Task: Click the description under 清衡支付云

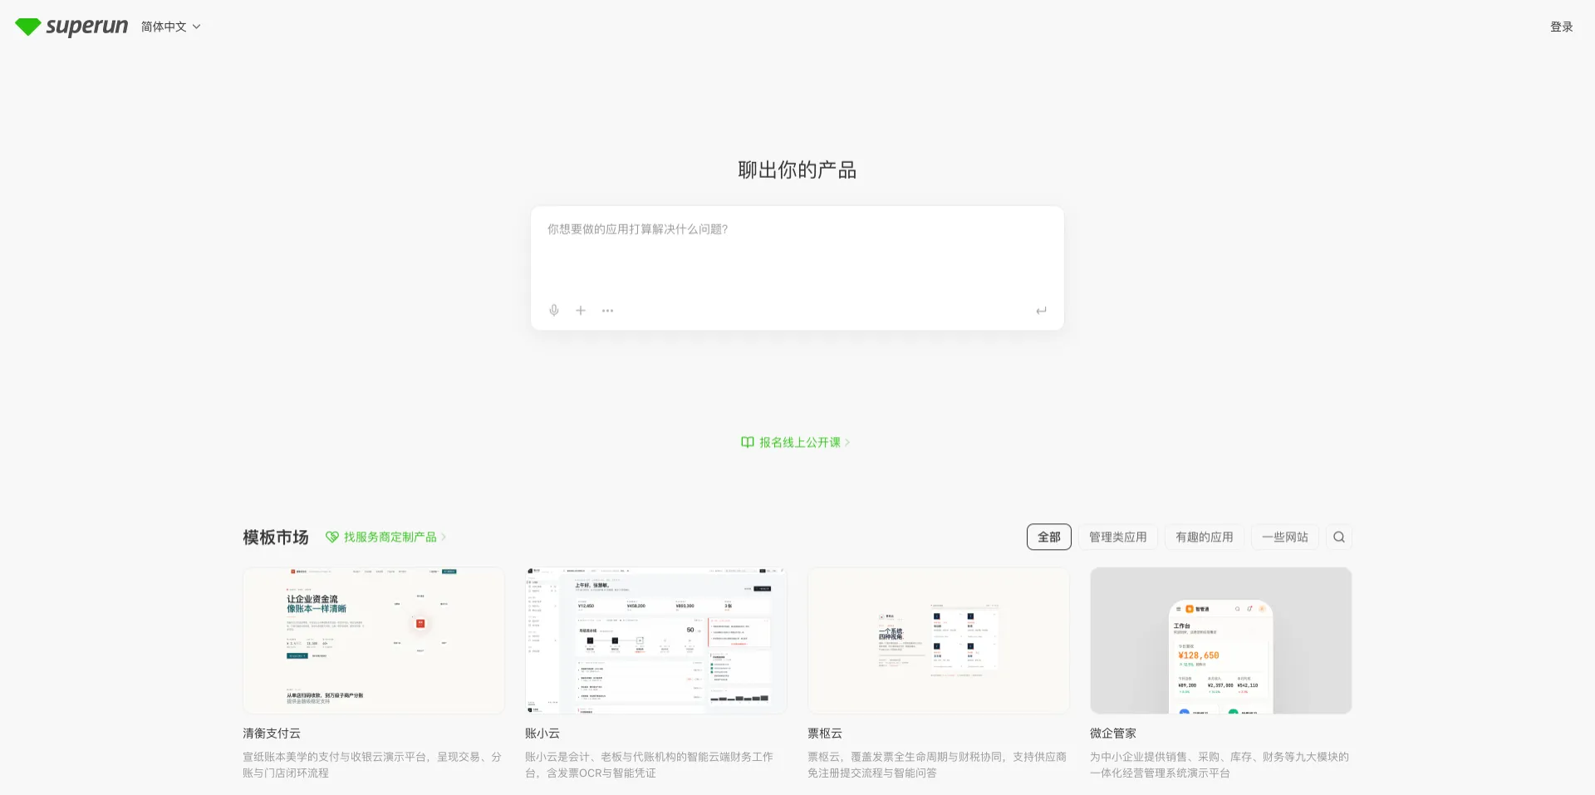Action: [x=372, y=765]
